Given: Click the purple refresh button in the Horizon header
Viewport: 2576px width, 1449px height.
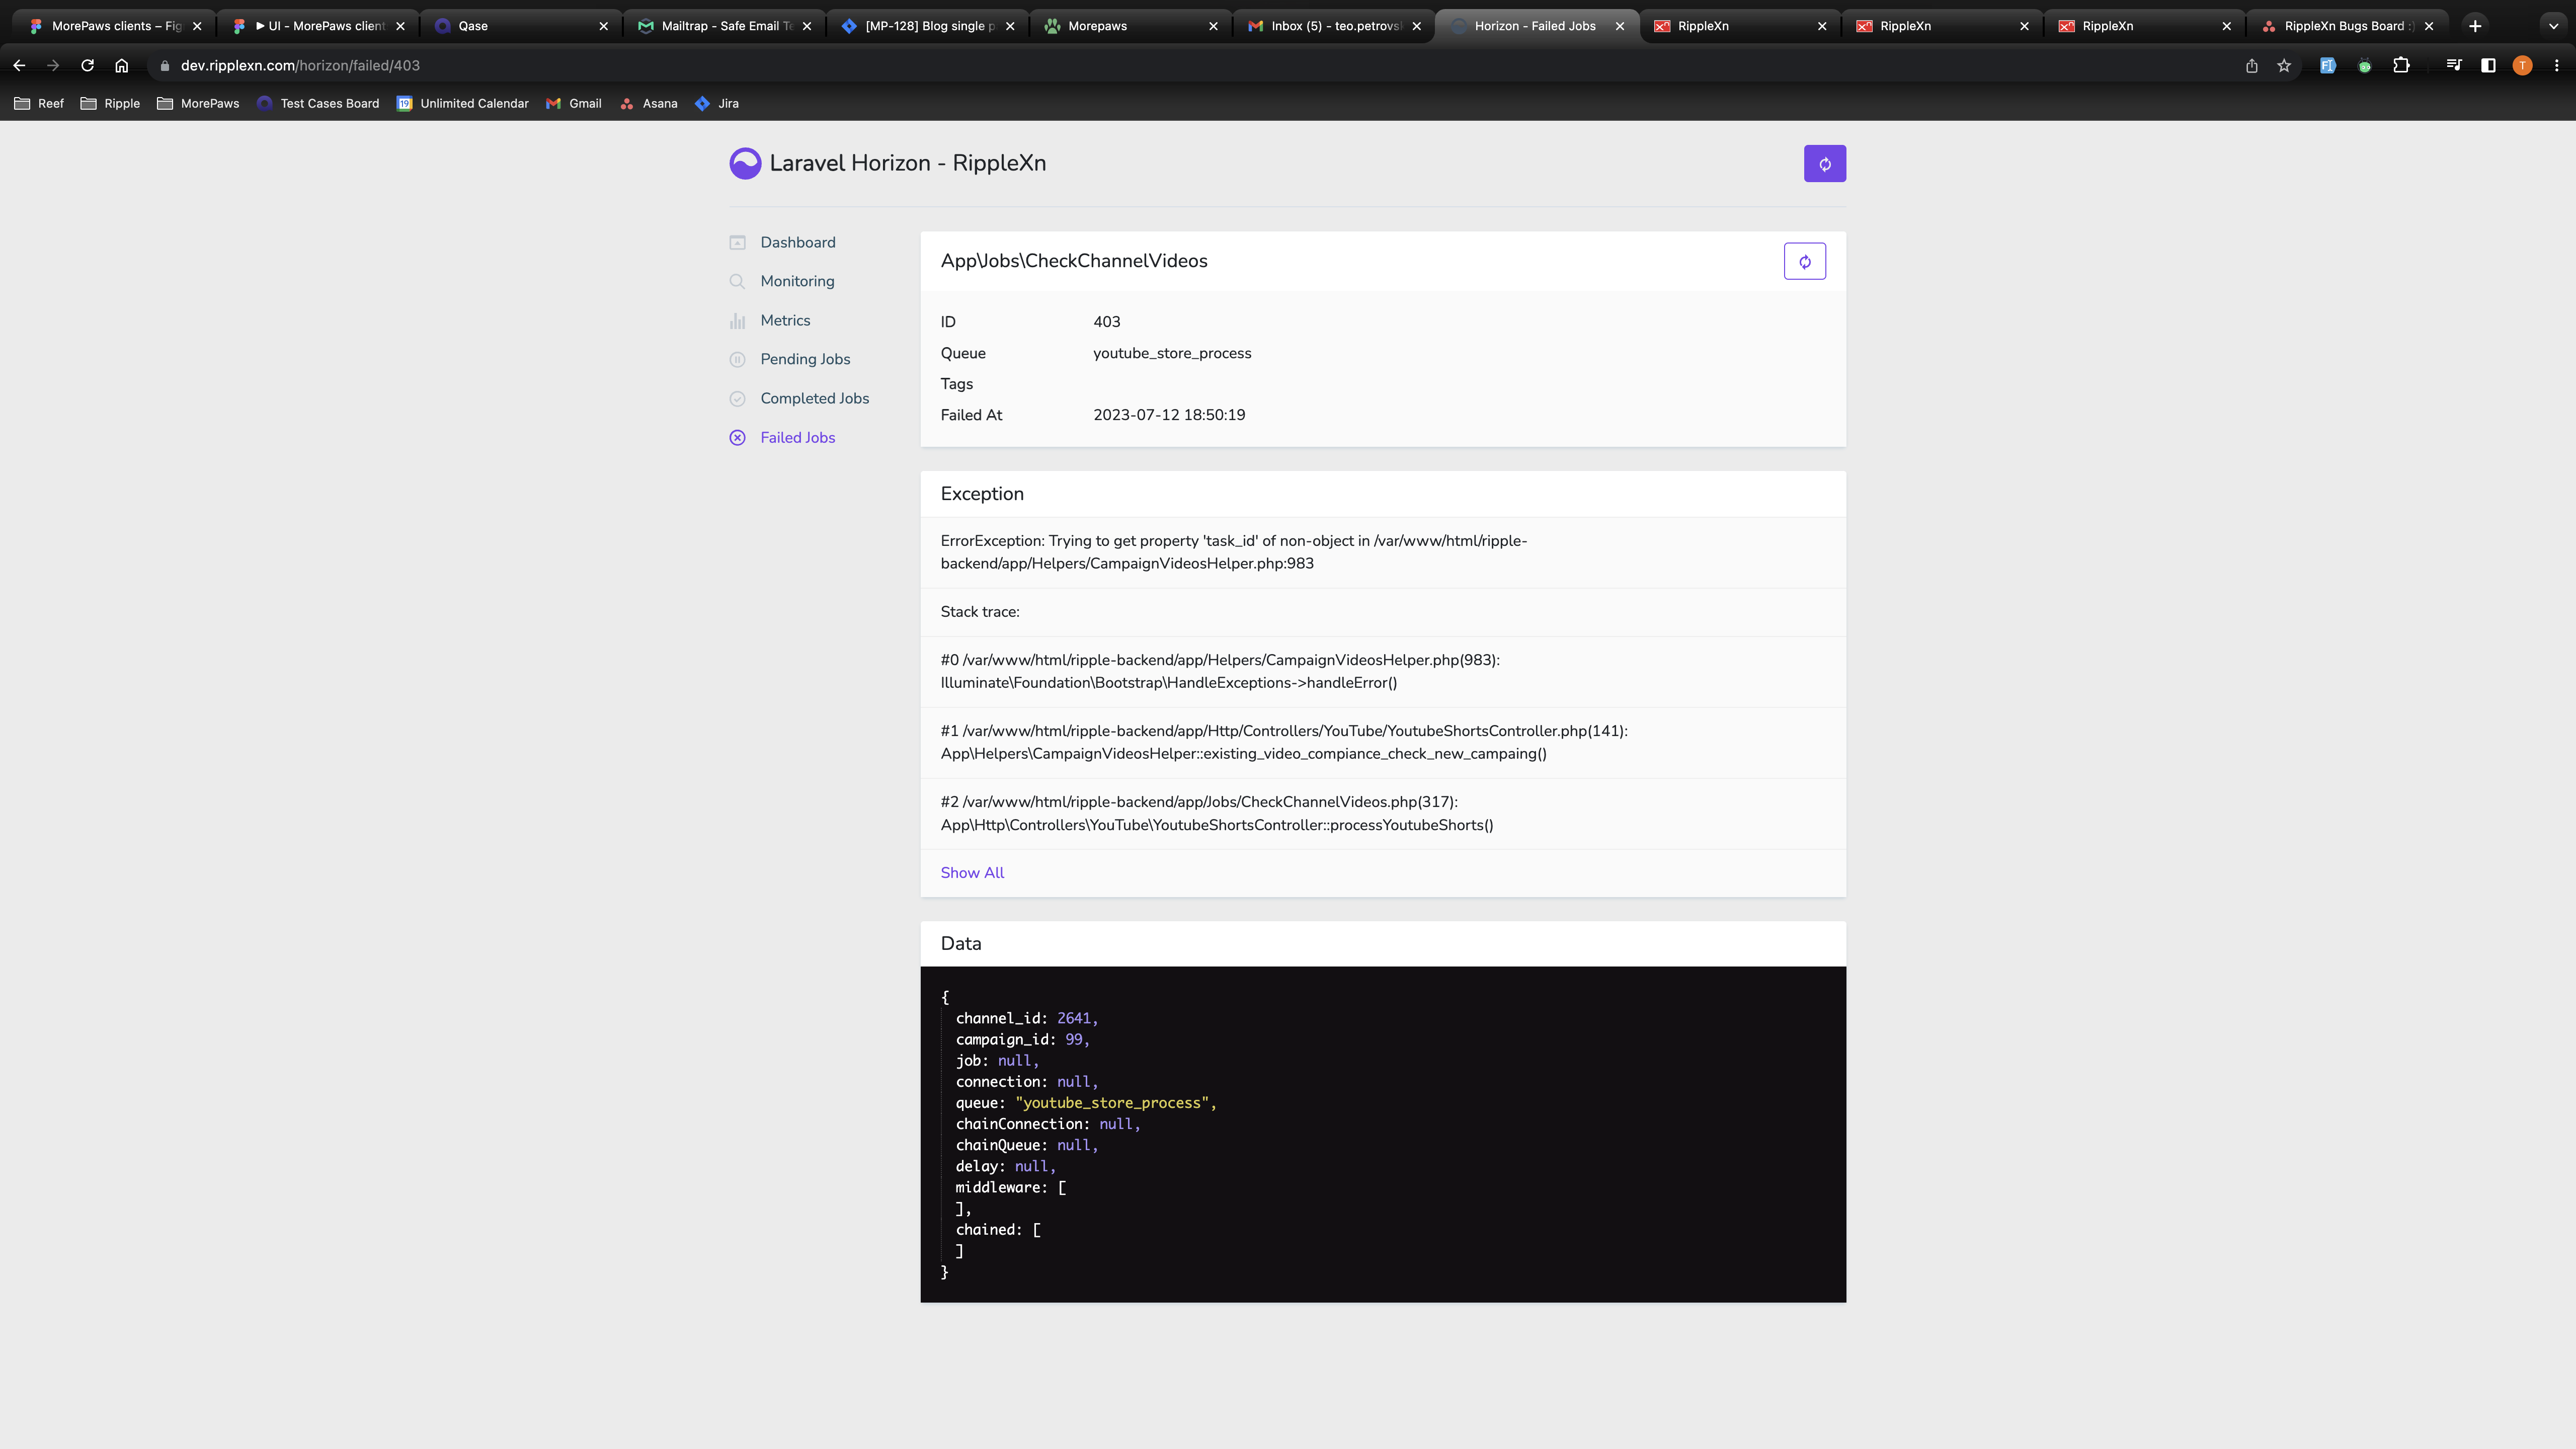Looking at the screenshot, I should pos(1824,164).
